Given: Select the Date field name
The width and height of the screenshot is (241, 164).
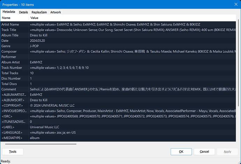Looking at the screenshot, I should [x=5, y=41].
